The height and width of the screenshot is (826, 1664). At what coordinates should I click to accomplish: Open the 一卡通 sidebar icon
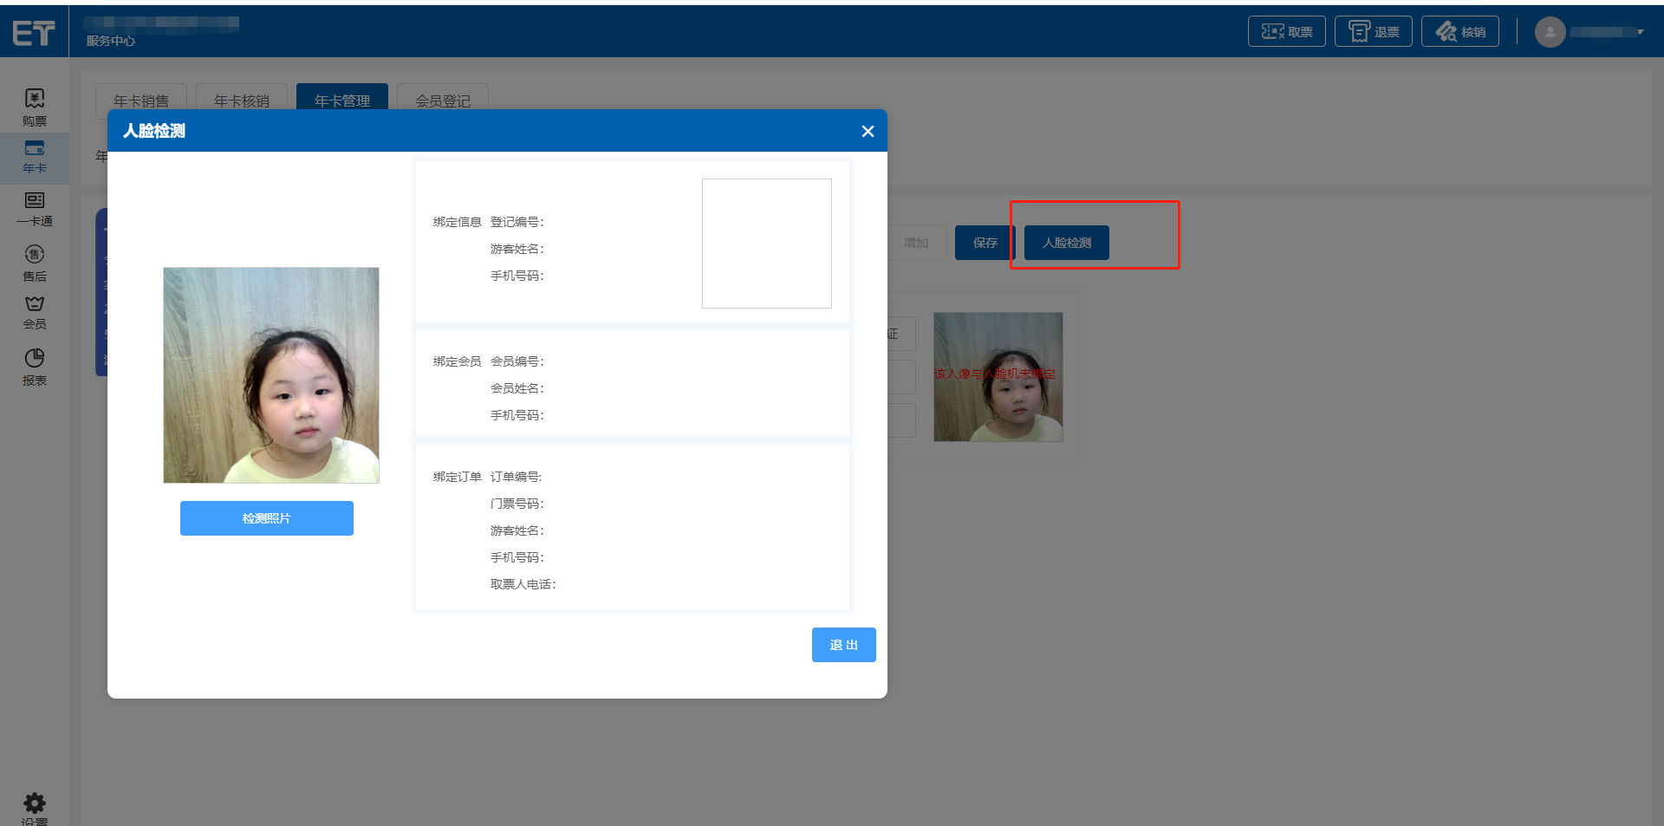[x=35, y=209]
